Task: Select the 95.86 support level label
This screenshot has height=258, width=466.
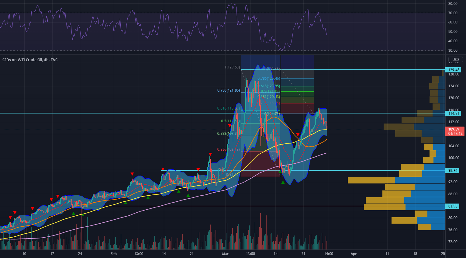Action: (x=453, y=171)
